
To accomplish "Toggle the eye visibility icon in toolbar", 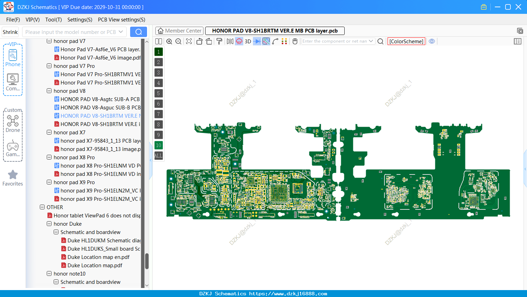I will click(x=432, y=41).
